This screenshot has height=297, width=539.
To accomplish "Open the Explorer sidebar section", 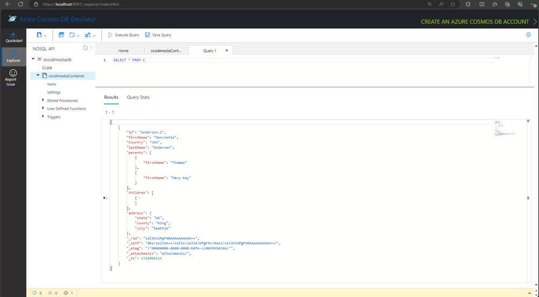I will pos(13,57).
